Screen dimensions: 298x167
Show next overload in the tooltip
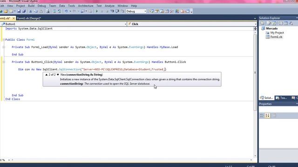pos(58,75)
